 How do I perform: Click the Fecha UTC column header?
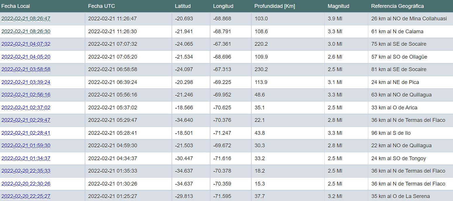[101, 6]
